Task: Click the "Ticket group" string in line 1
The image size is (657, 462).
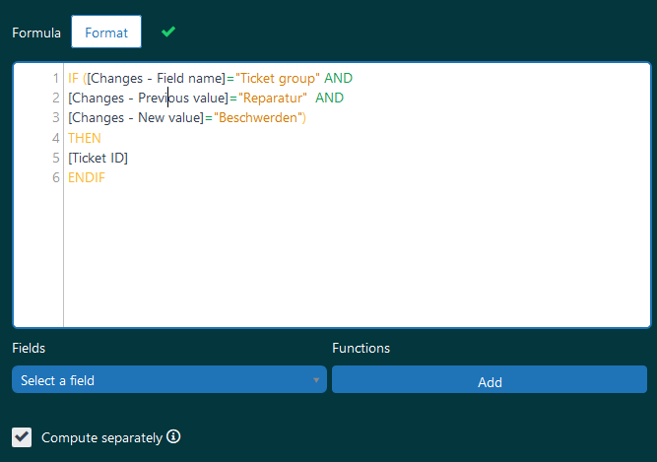Action: coord(277,78)
